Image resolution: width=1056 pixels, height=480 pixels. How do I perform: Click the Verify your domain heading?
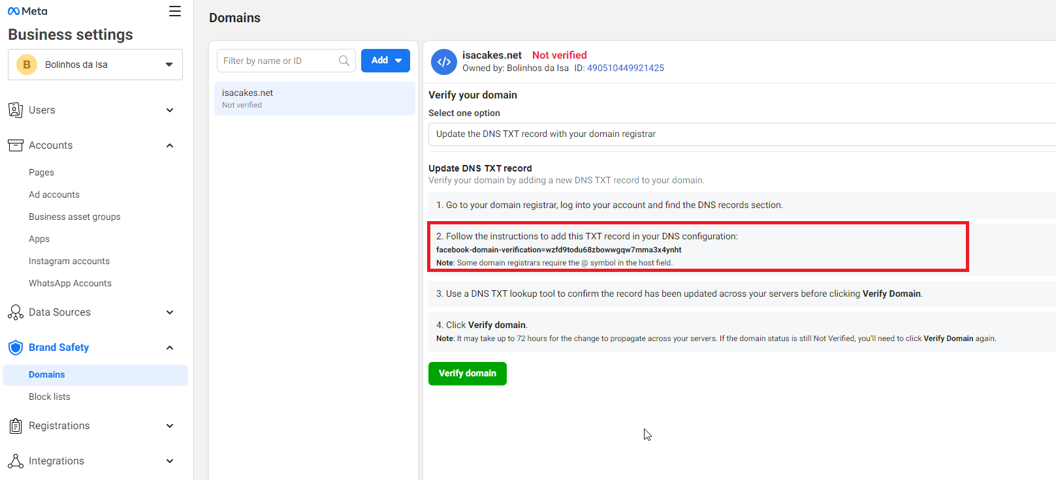(473, 95)
